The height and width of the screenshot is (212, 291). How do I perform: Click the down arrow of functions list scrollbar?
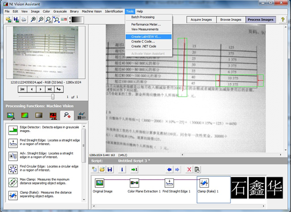click(84, 199)
